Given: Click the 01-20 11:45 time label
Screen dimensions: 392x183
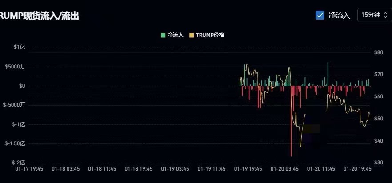Looking at the screenshot, I should tap(321, 169).
